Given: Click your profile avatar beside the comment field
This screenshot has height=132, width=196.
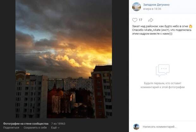Looking at the screenshot, I should (136, 127).
